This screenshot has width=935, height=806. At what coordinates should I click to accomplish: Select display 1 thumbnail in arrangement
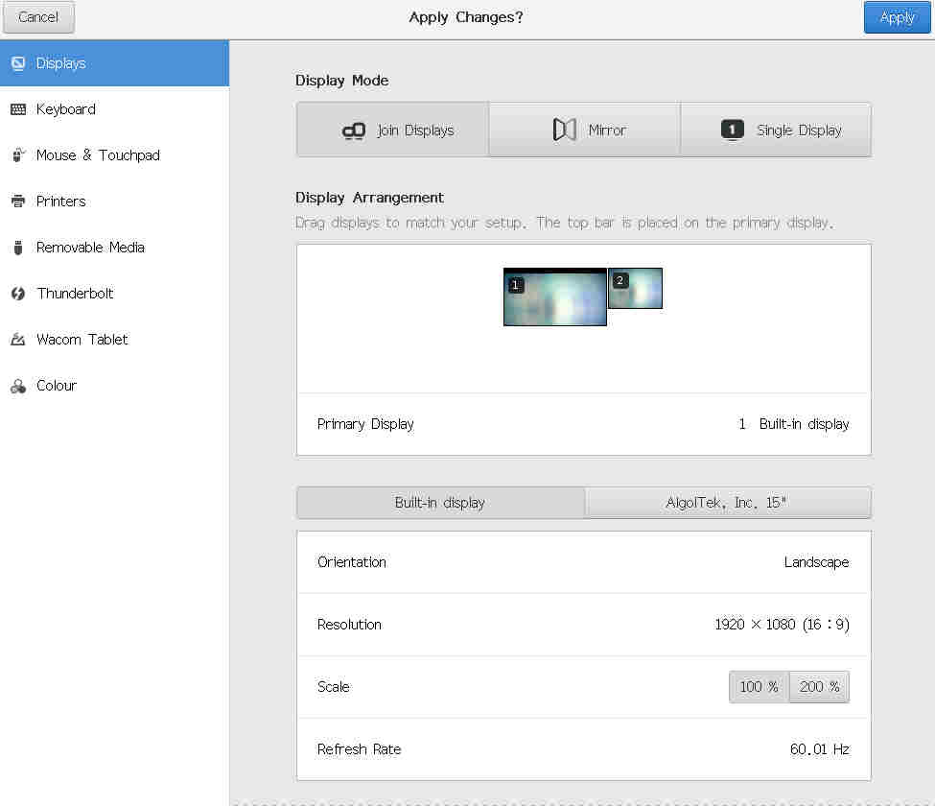coord(555,297)
